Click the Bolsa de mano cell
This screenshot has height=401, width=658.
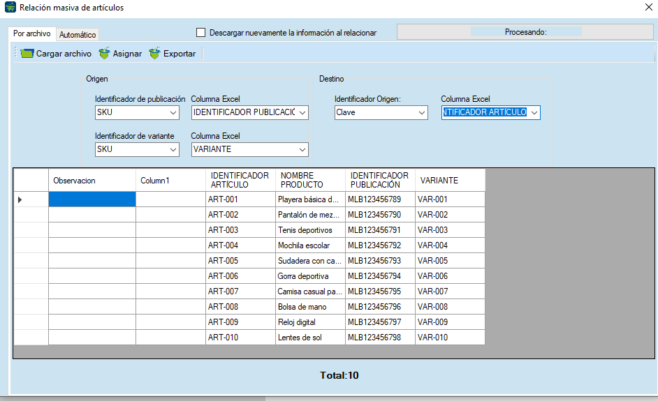[311, 307]
